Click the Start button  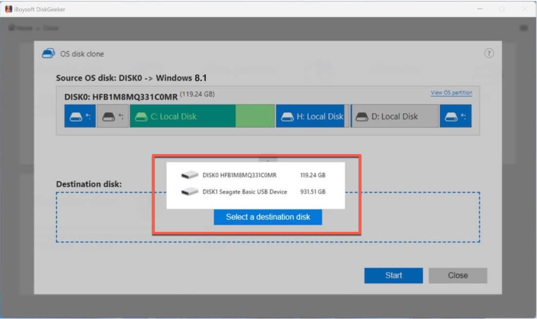pos(393,275)
